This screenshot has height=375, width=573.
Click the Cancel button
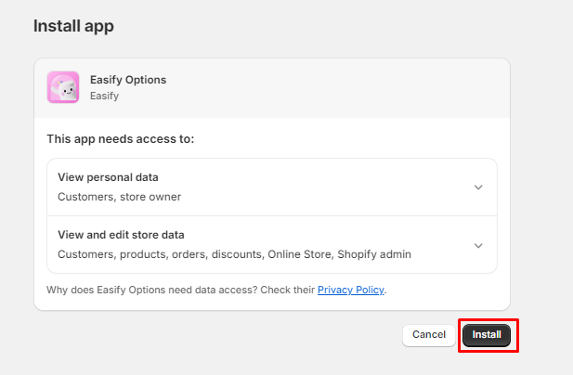click(x=429, y=335)
